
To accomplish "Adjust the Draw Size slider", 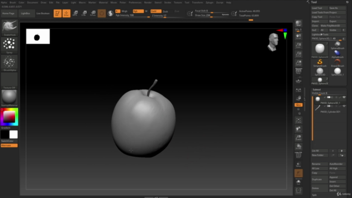I will (212, 15).
